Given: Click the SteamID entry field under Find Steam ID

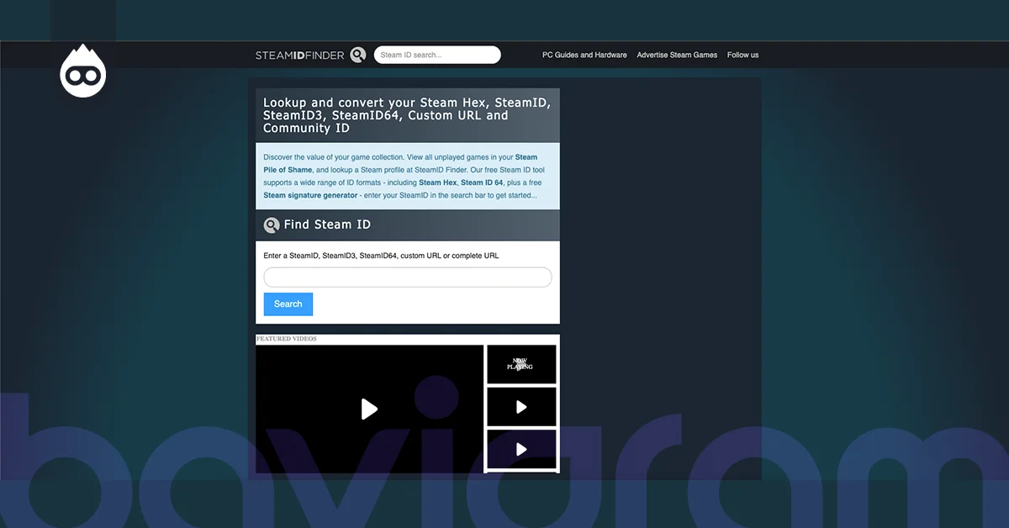Looking at the screenshot, I should 407,277.
